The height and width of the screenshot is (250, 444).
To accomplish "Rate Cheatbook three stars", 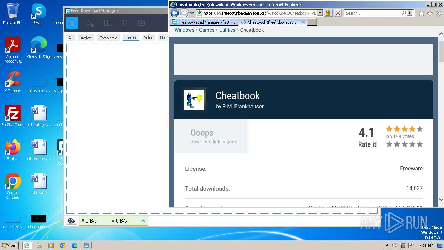I will pyautogui.click(x=404, y=144).
